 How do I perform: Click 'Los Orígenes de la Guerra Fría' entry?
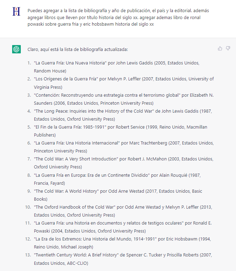(66, 79)
